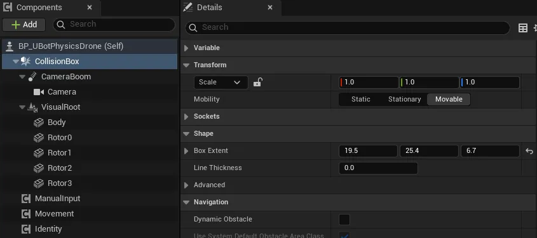Switch to the Details tab
537x238 pixels.
pos(231,8)
